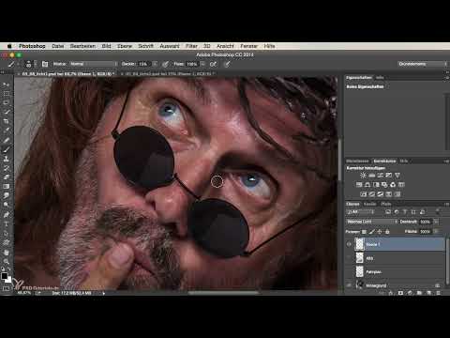
Task: Open the Bearbeiten menu
Action: 82,46
